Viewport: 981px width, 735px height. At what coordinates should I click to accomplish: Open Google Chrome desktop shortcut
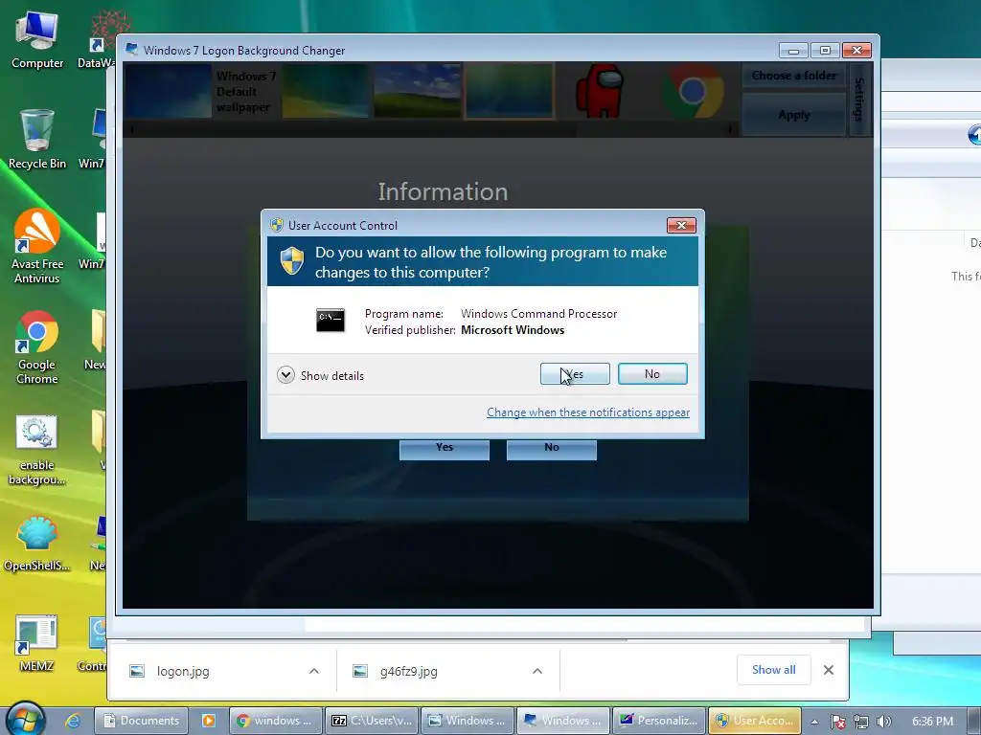[37, 346]
